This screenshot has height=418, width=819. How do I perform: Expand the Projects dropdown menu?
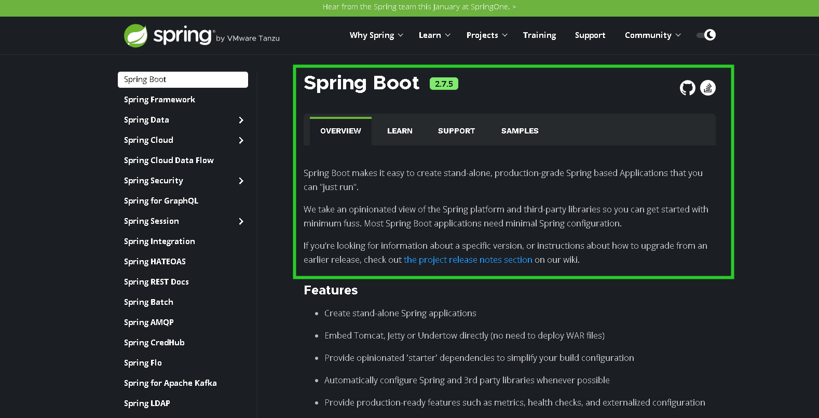click(487, 35)
